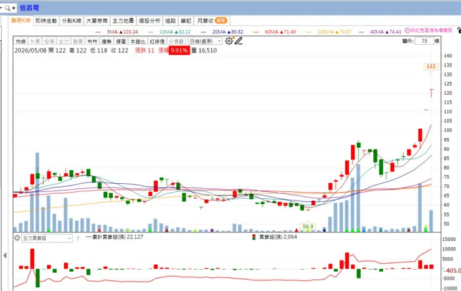The height and width of the screenshot is (291, 461).
Task: Switch to the 籌碼K線 tab
Action: point(21,21)
